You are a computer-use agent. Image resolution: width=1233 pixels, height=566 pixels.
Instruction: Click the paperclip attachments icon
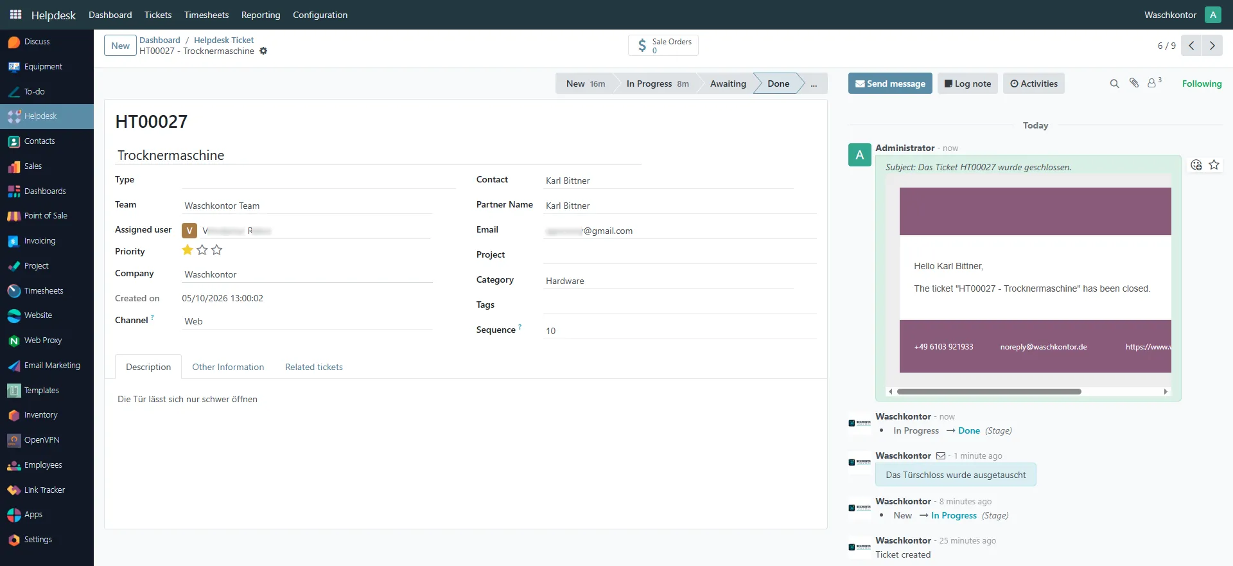pos(1134,83)
